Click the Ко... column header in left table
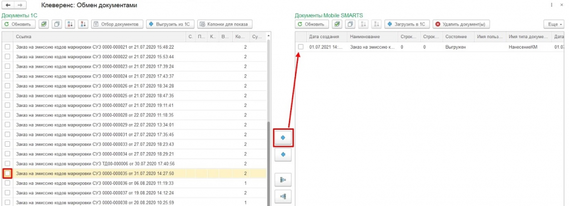This screenshot has width=569, height=206. (241, 37)
